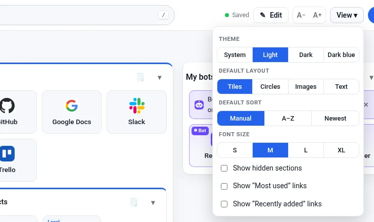Set default layout to Circles
Image resolution: width=374 pixels, height=222 pixels.
coord(270,86)
